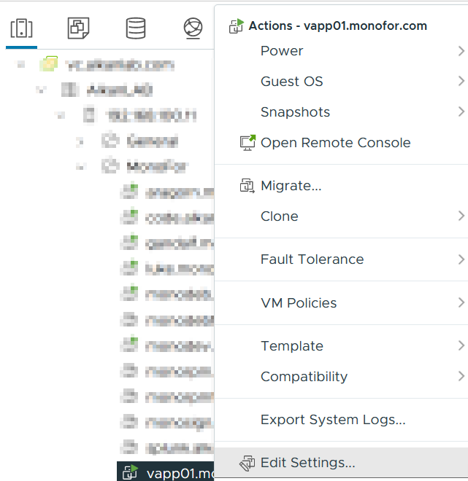This screenshot has width=468, height=481.
Task: Choose Export System Logs option
Action: (333, 420)
